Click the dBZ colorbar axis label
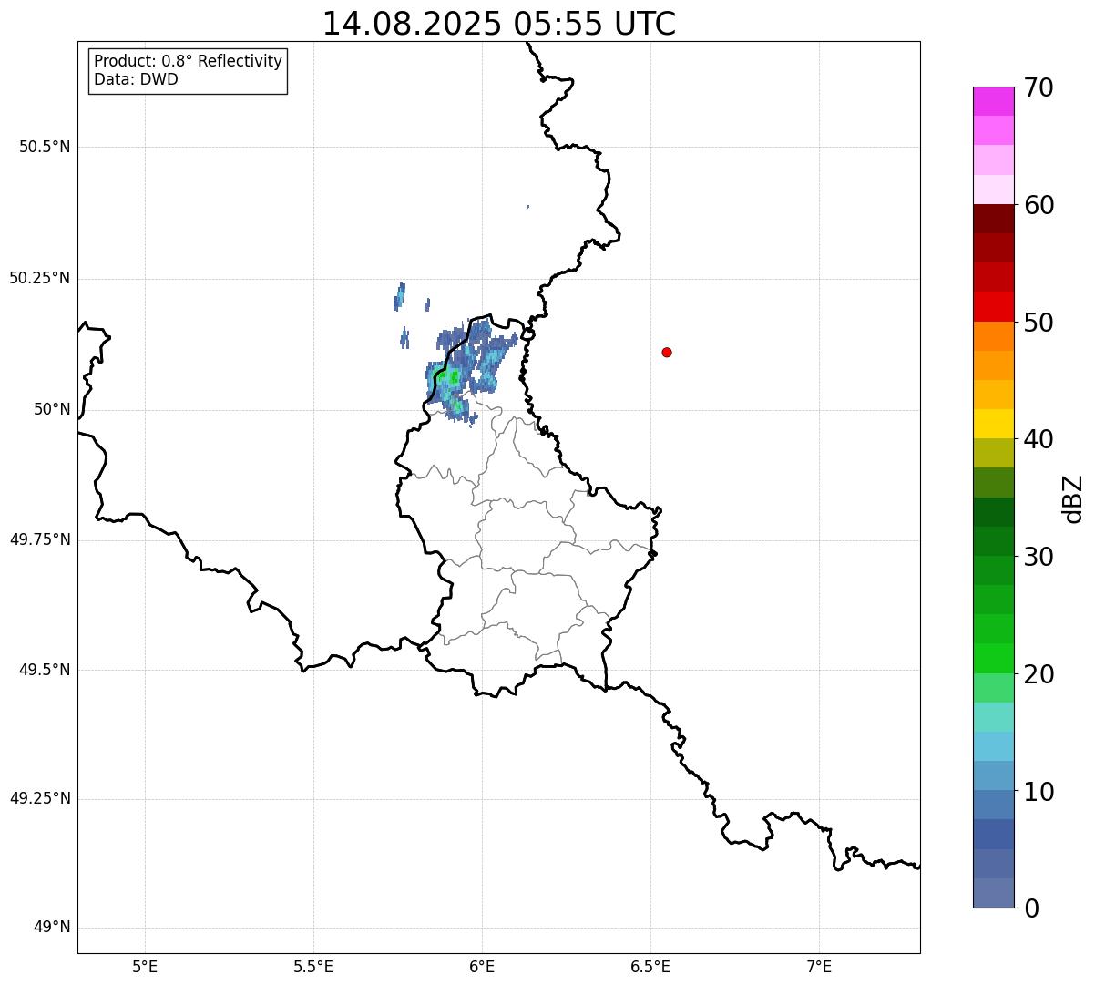This screenshot has height=985, width=1095. pyautogui.click(x=1073, y=498)
